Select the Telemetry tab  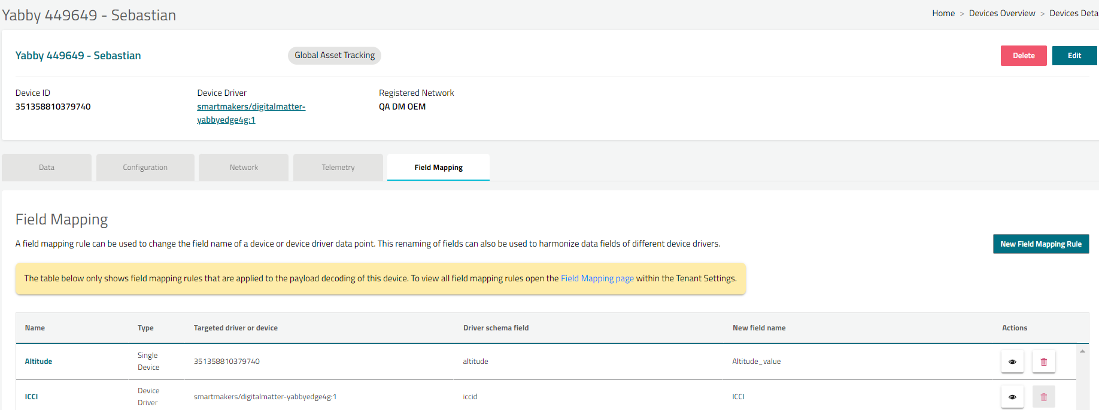click(x=338, y=168)
